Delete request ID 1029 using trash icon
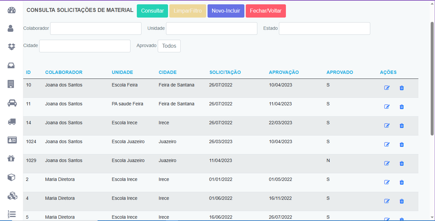 pos(401,163)
